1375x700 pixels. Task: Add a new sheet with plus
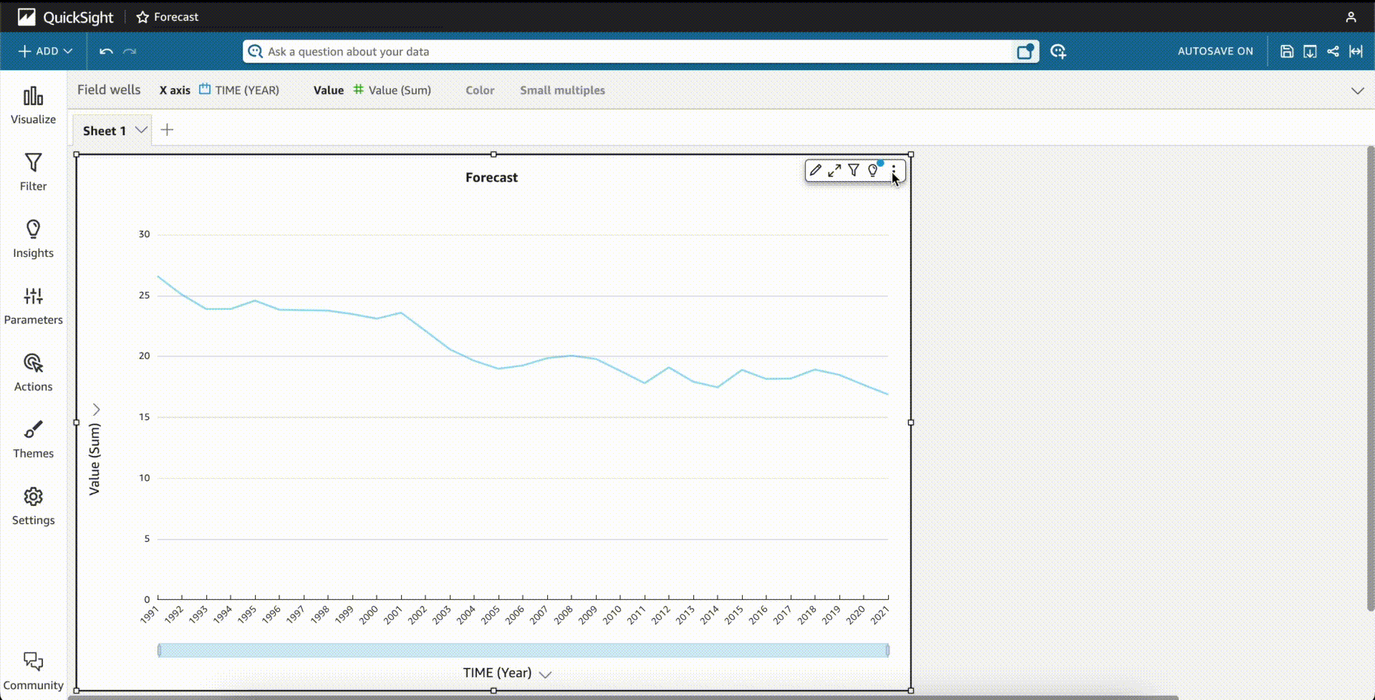167,130
